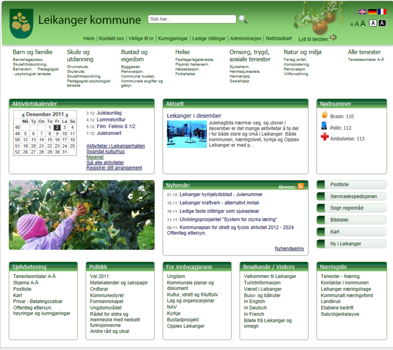Open the Barn og familie category
This screenshot has width=393, height=350.
32,52
